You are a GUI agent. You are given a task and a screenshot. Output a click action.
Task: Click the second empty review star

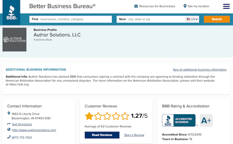(98, 116)
